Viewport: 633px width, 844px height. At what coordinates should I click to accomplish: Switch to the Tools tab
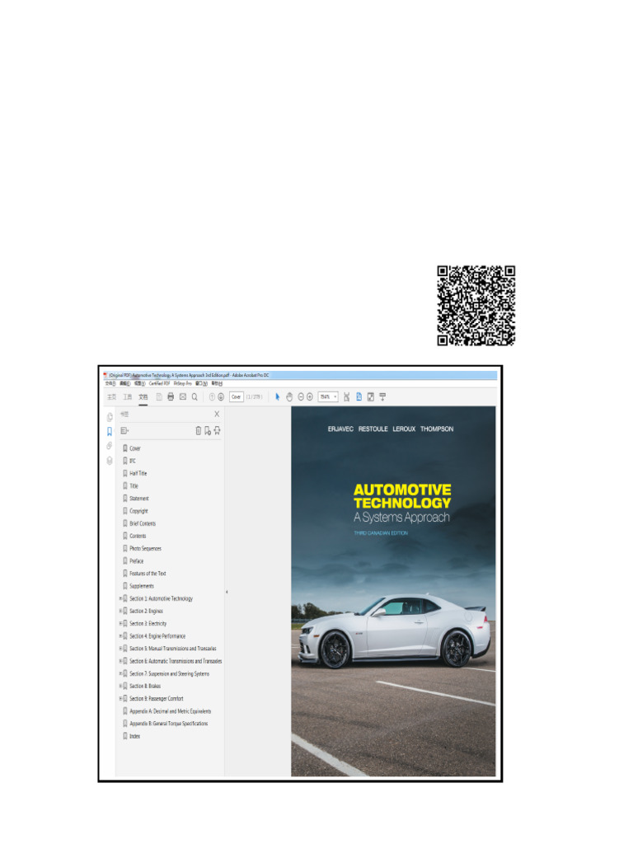(x=127, y=396)
